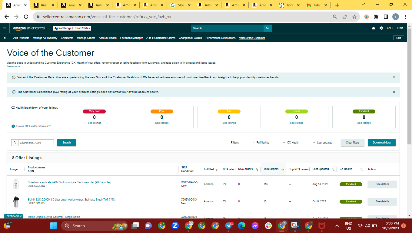The height and width of the screenshot is (233, 412).
Task: Open the Windows Start menu
Action: [x=54, y=226]
